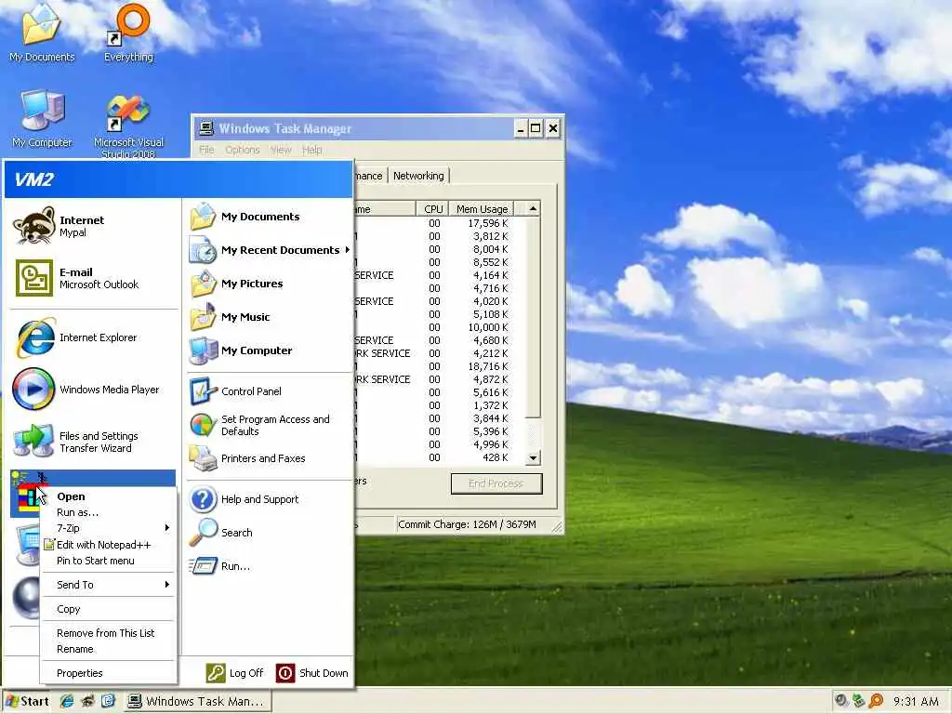Select Remove from This List
This screenshot has width=952, height=714.
click(x=108, y=632)
